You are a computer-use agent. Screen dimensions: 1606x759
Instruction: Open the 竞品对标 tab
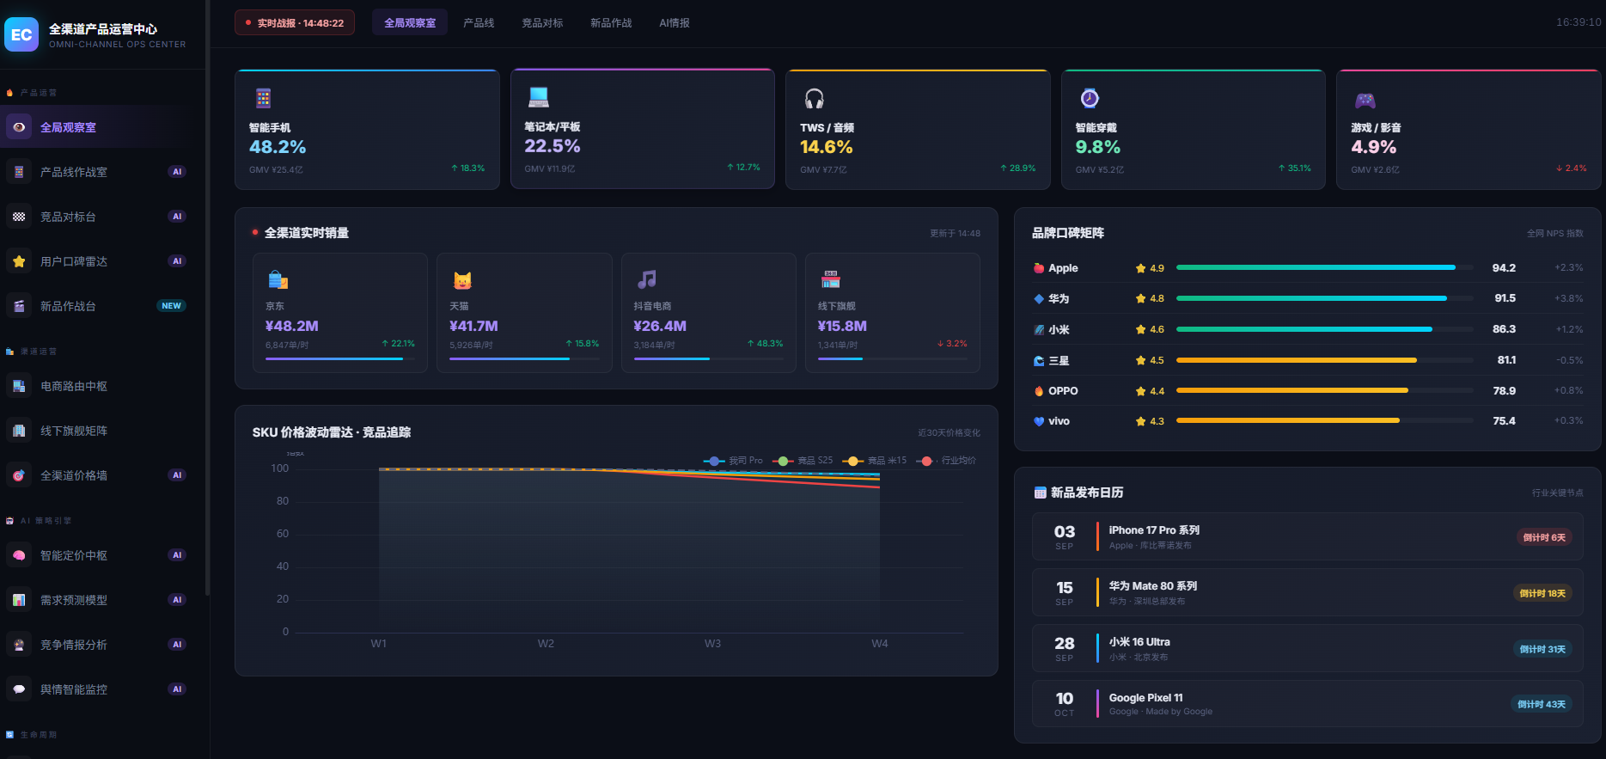pyautogui.click(x=542, y=23)
